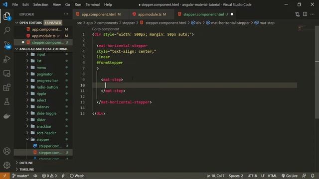Open the Help menu
319x179 pixels.
point(108,4)
